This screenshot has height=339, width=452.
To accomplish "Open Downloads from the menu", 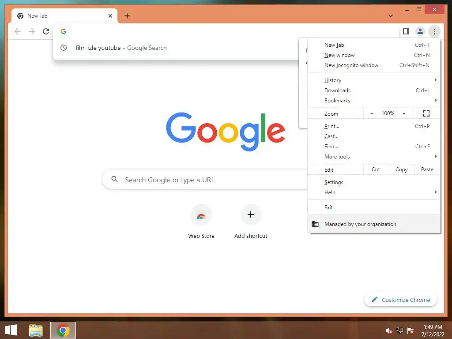I will [374, 90].
